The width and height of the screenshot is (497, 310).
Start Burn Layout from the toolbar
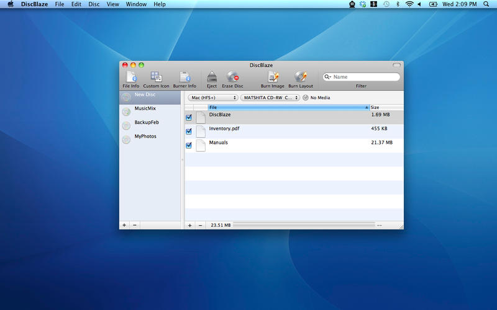pos(301,77)
